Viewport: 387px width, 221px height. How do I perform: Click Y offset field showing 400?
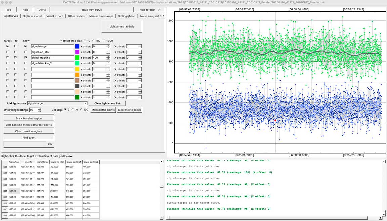99,58
